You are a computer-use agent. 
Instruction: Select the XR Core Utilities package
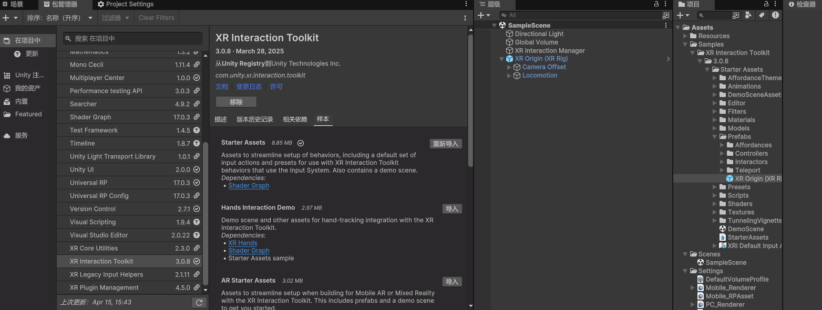(129, 248)
